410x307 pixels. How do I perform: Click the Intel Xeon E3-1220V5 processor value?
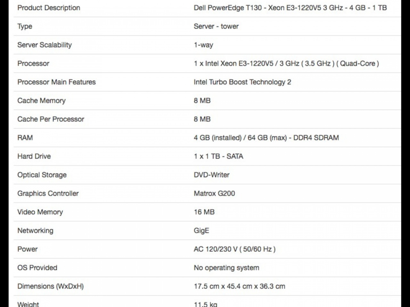286,63
